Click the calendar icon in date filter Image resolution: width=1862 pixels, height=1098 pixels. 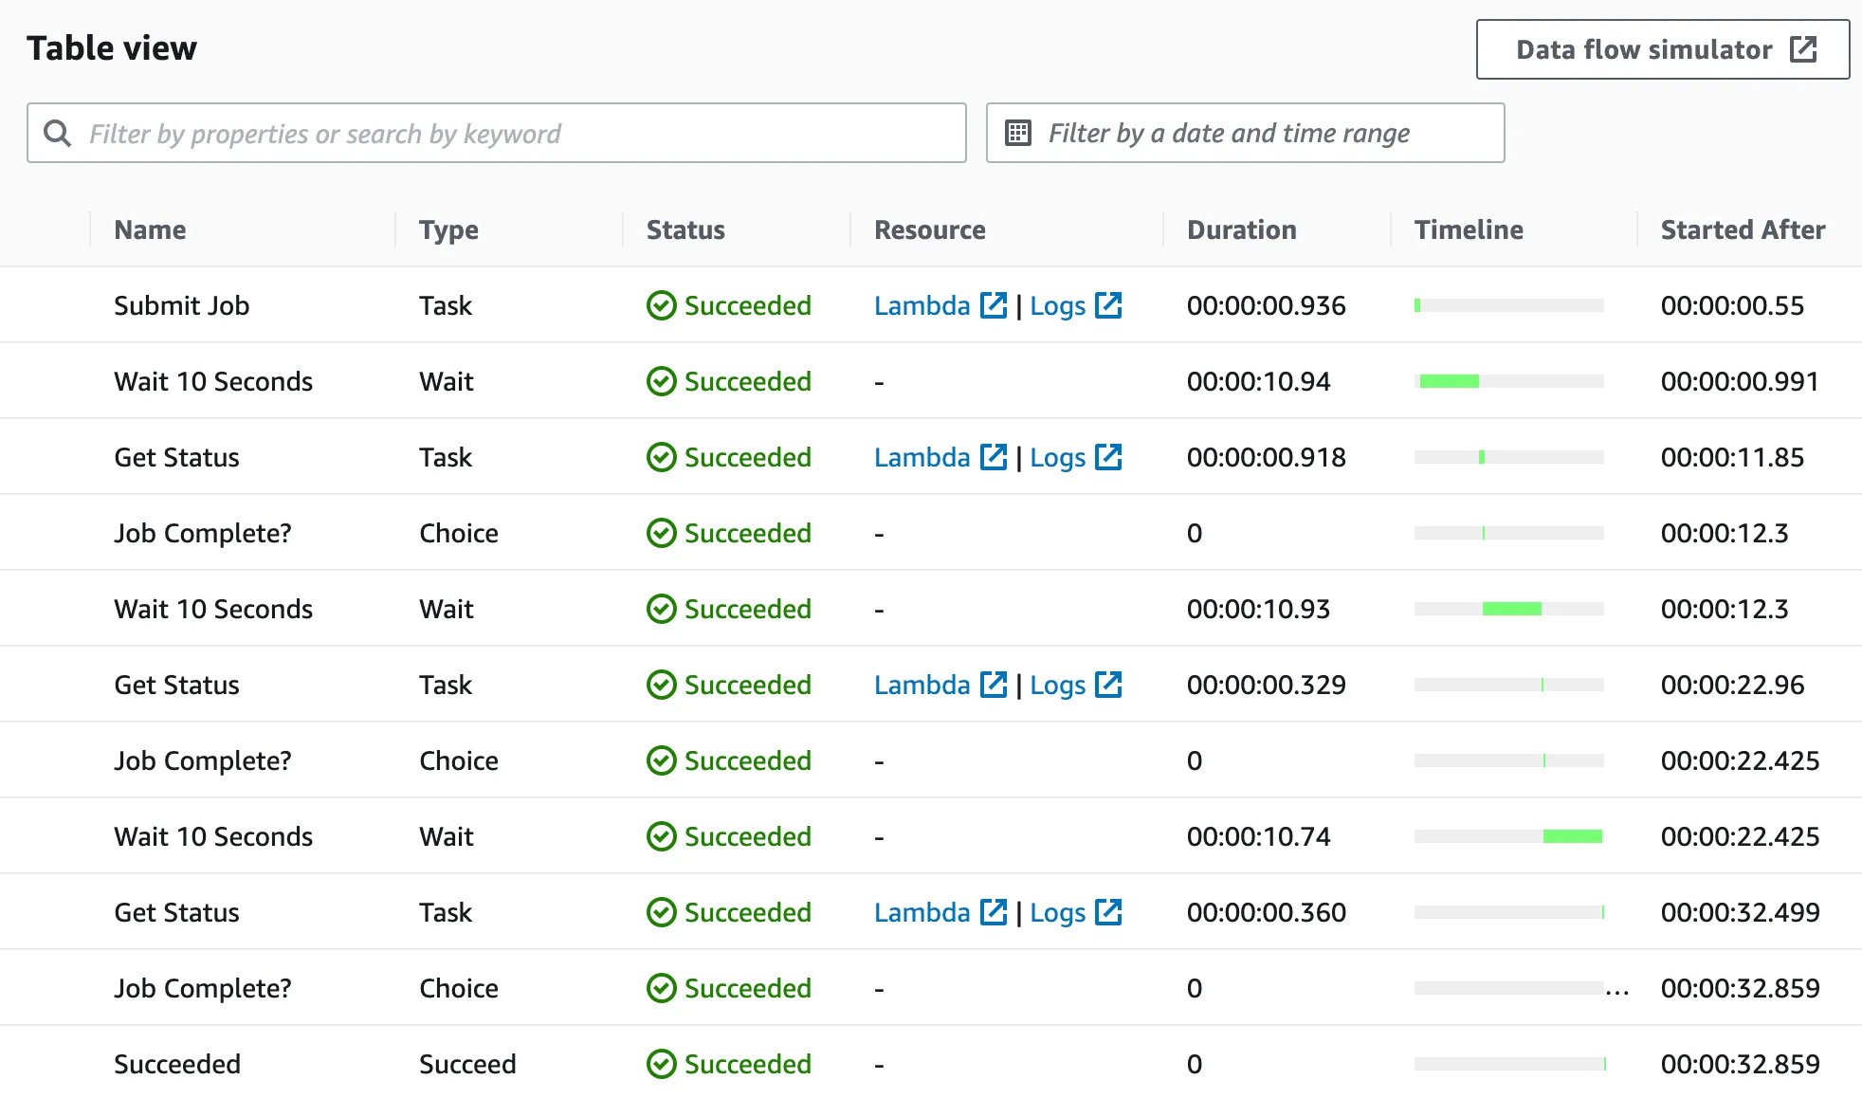(1018, 133)
